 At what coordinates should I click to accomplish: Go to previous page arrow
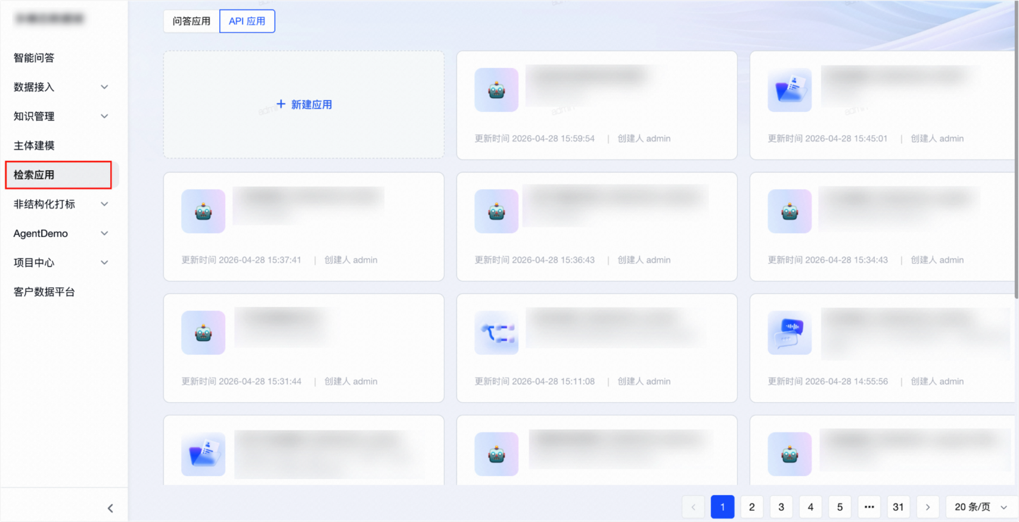pyautogui.click(x=693, y=507)
